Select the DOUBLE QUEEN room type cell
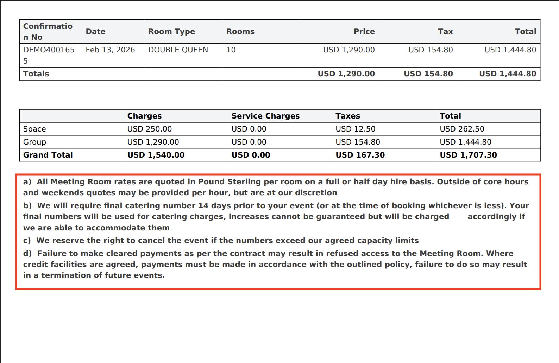559x363 pixels. click(x=178, y=50)
